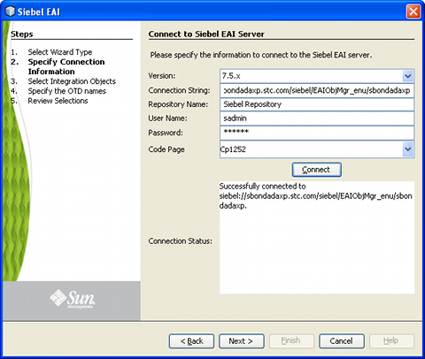Click the greyed-out Finish button
Image resolution: width=425 pixels, height=359 pixels.
coord(291,341)
